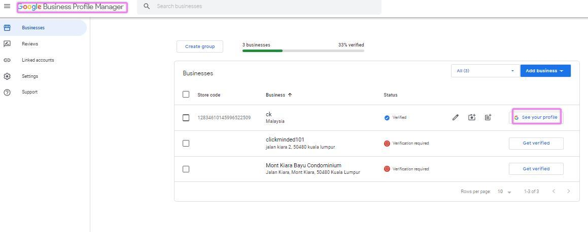Viewport: 588px width, 232px height.
Task: Open the All (3) filter dropdown
Action: tap(485, 71)
